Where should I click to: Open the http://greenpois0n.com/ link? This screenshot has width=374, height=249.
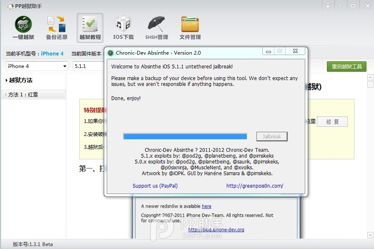point(255,186)
